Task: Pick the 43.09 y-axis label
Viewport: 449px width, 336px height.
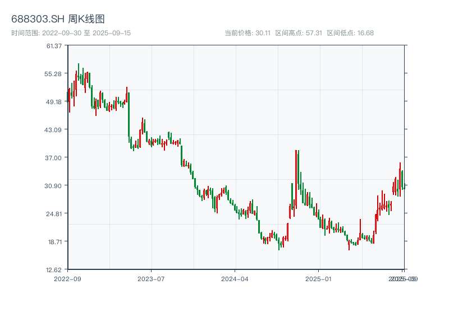Action: [54, 129]
